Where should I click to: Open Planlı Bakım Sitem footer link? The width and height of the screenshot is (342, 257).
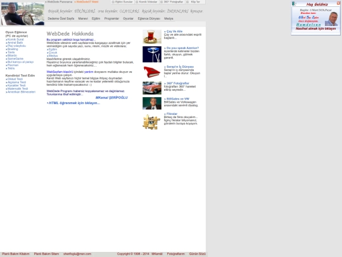click(x=46, y=254)
